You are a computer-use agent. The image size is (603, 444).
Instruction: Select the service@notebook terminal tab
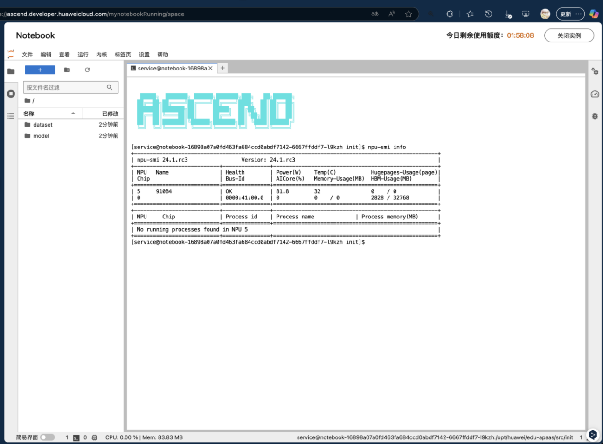171,68
